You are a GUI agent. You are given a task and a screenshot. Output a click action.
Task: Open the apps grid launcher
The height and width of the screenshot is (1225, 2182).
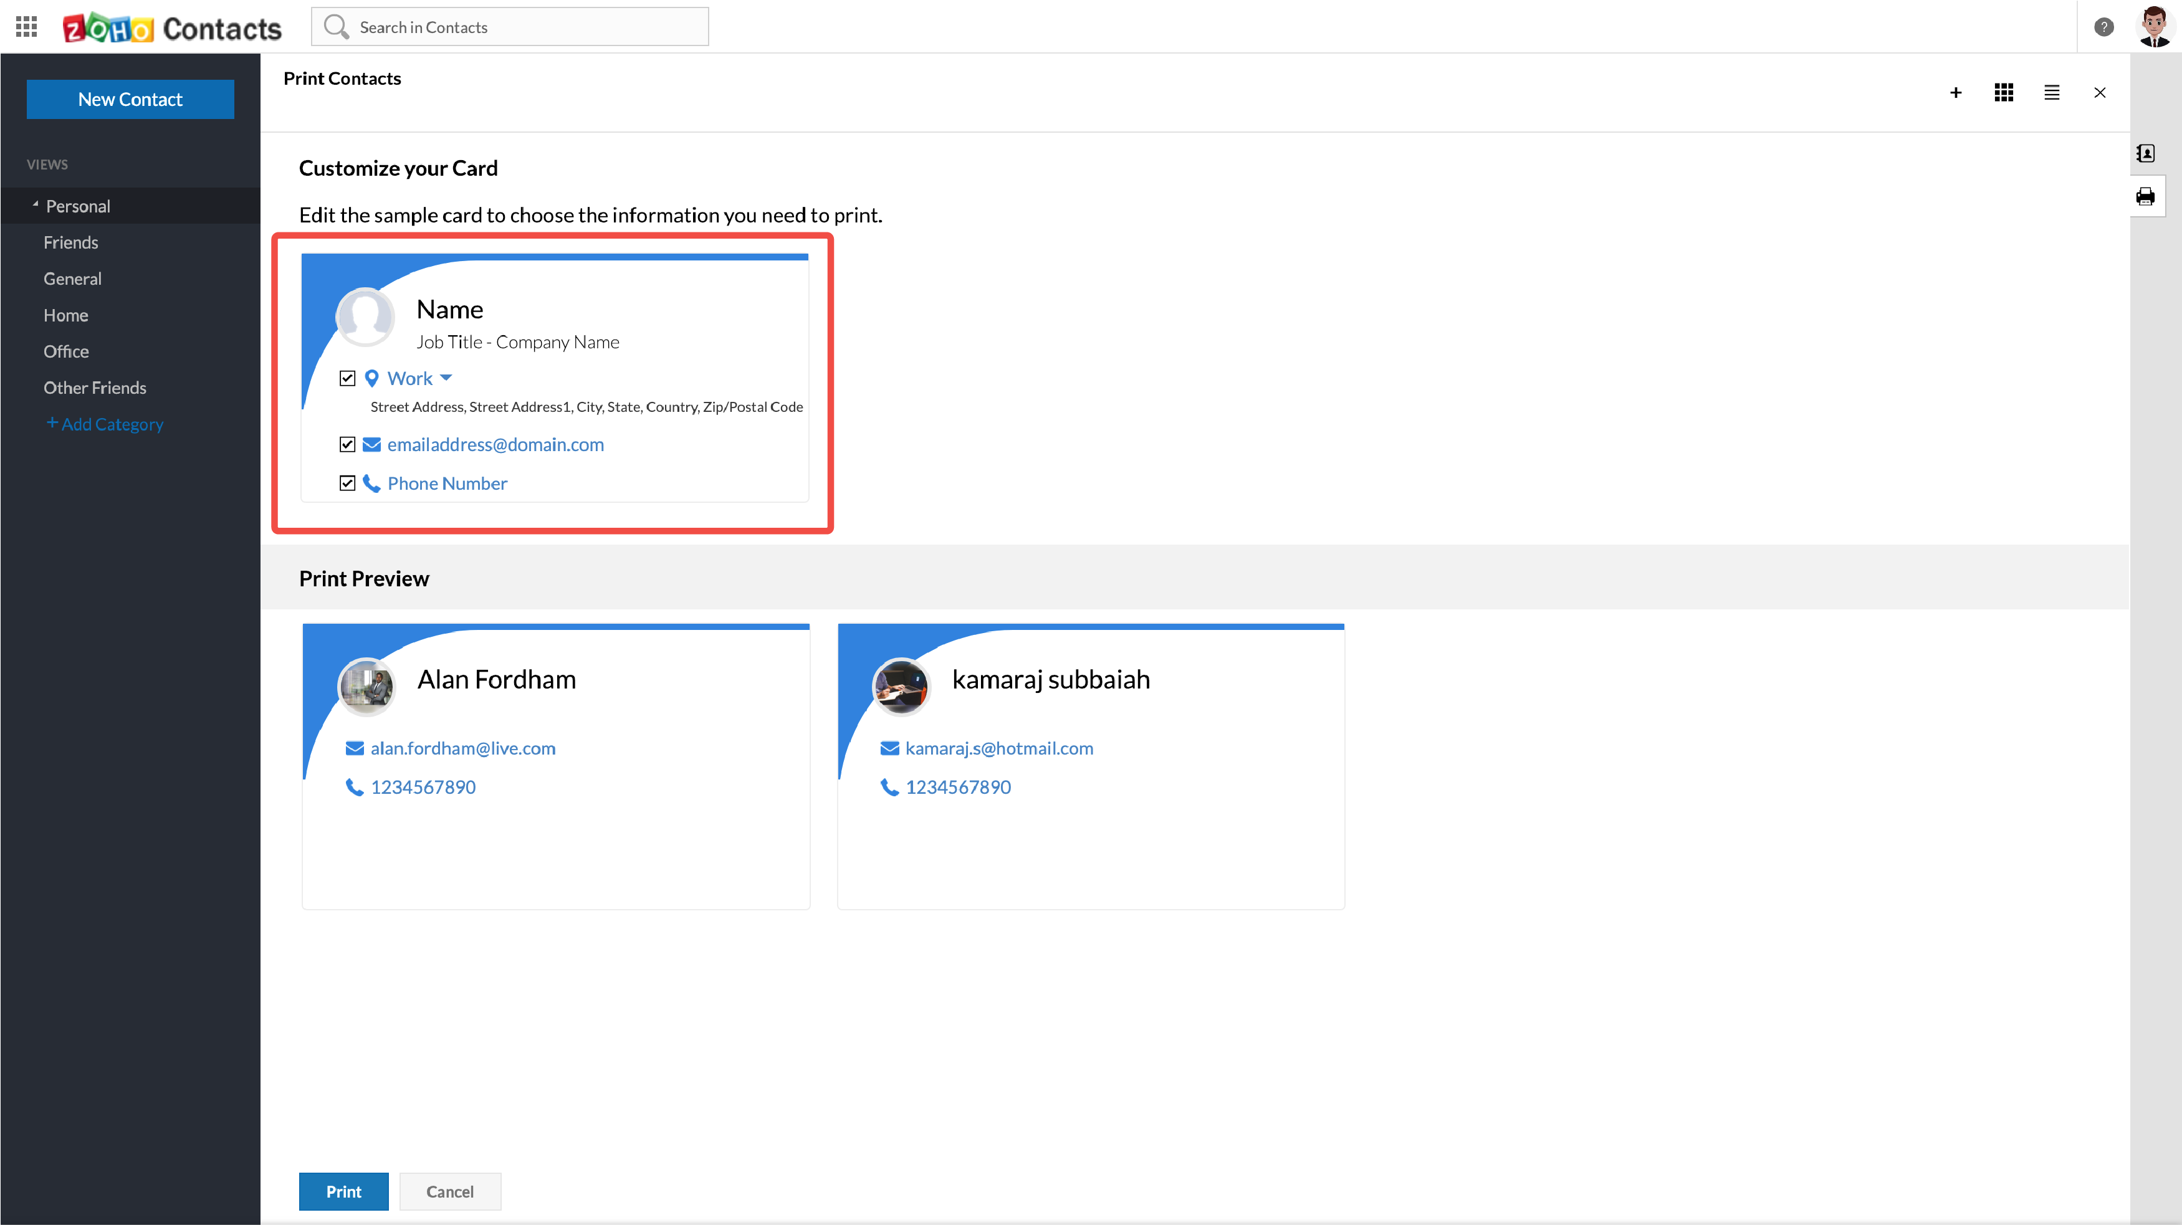coord(26,27)
